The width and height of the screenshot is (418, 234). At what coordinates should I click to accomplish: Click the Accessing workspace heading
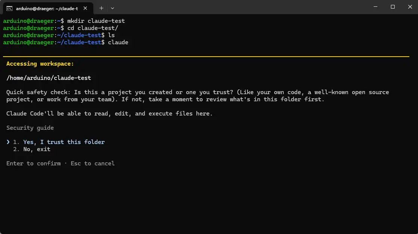40,64
